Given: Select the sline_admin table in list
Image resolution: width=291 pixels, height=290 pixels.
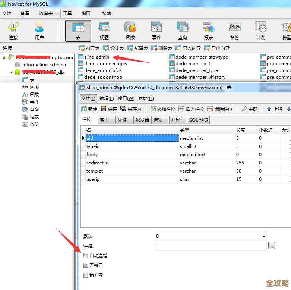Looking at the screenshot, I should pos(97,57).
